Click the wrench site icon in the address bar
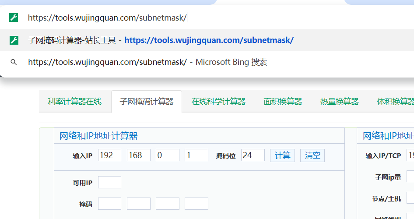 14,18
